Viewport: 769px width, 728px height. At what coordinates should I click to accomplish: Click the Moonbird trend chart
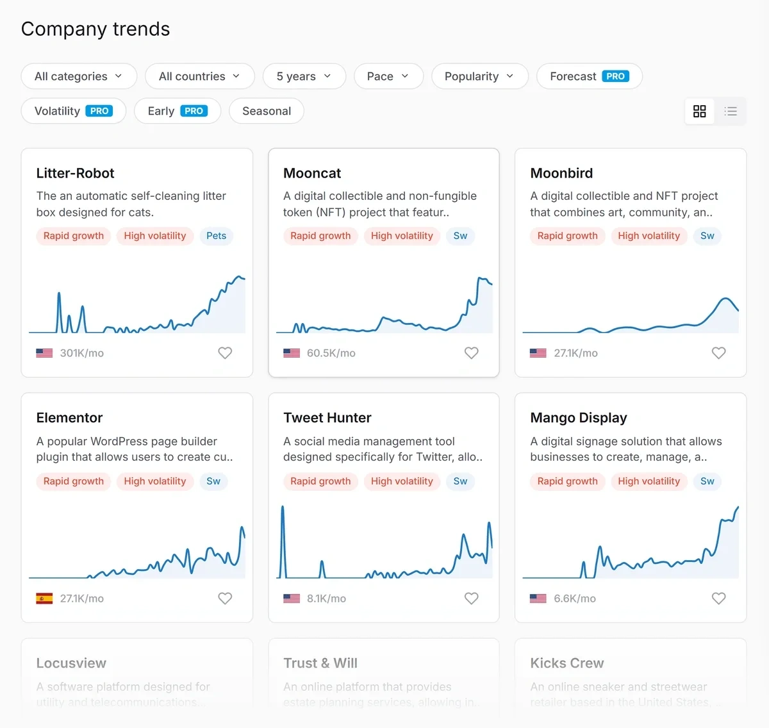(631, 314)
